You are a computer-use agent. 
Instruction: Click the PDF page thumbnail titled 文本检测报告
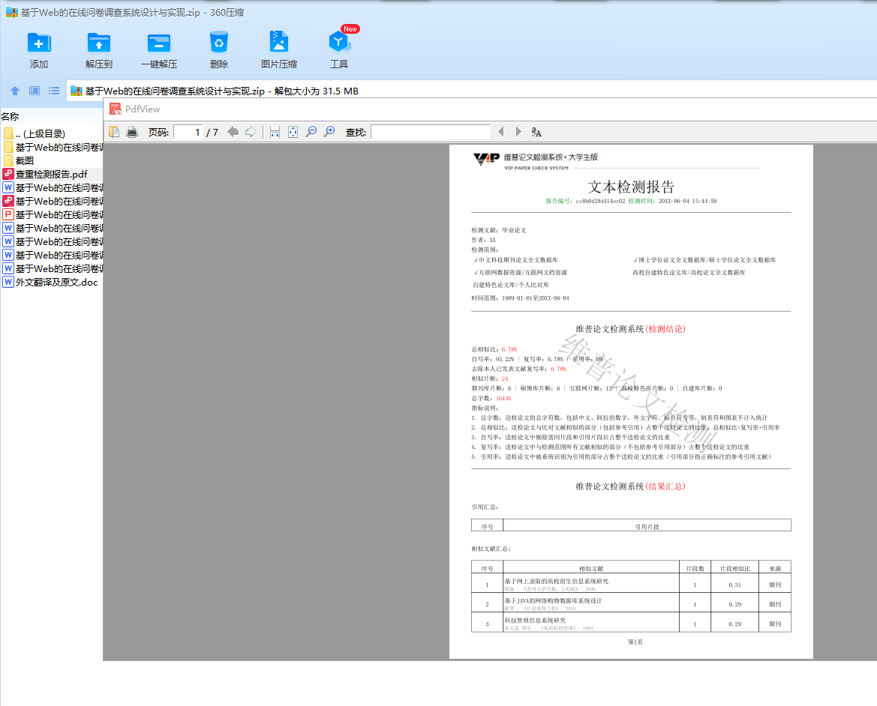click(631, 402)
